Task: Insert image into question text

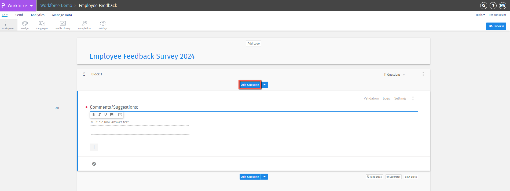Action: 112,115
